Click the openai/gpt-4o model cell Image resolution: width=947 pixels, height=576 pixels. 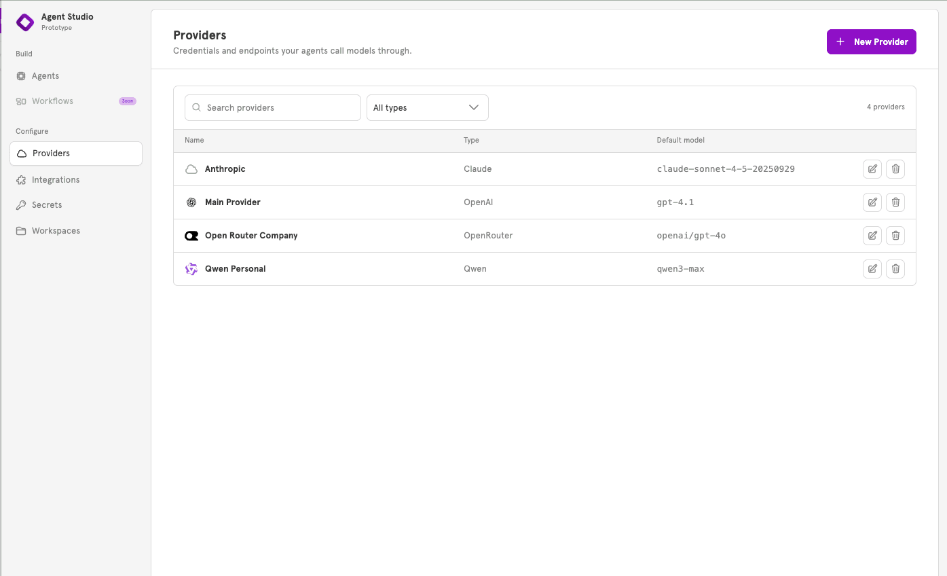pyautogui.click(x=691, y=236)
